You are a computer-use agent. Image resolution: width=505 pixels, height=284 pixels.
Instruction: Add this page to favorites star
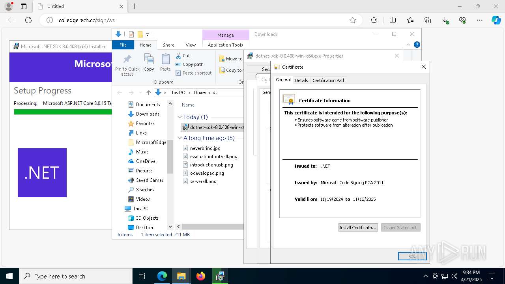pyautogui.click(x=353, y=20)
